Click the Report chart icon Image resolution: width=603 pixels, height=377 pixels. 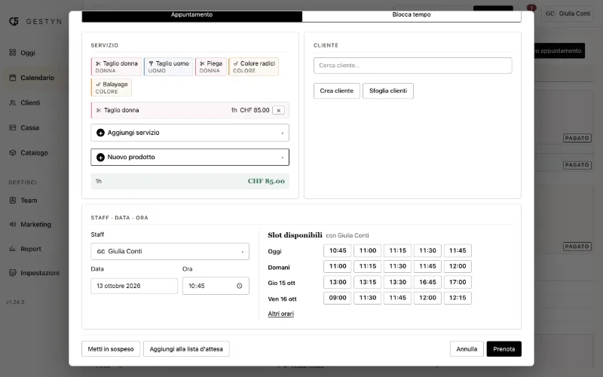[x=13, y=249]
